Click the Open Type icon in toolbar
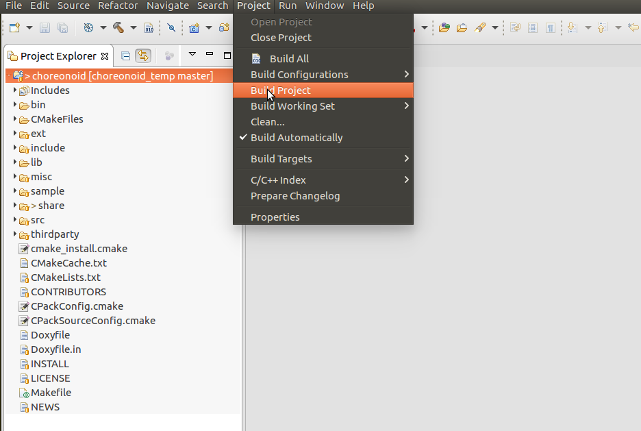 tap(444, 28)
